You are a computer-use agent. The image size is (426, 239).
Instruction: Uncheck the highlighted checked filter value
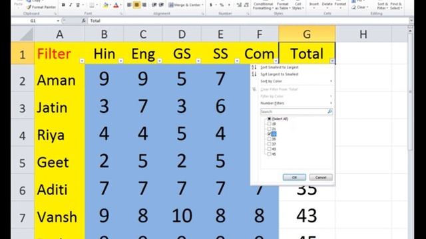coord(269,134)
